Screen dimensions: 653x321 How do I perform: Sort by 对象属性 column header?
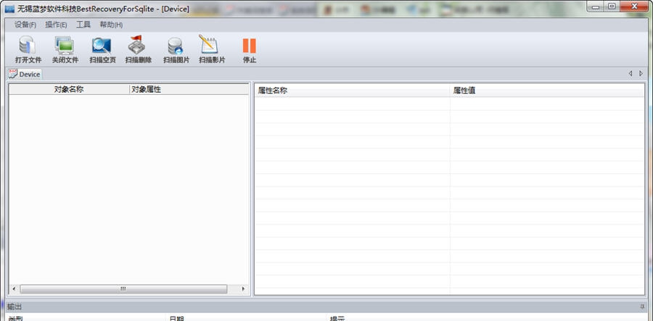click(189, 89)
